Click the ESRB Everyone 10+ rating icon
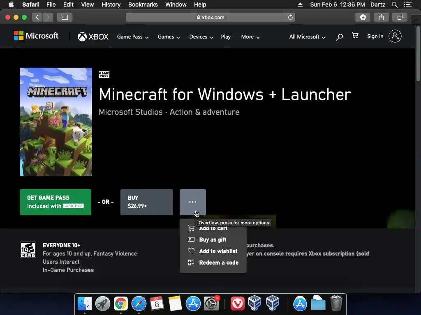The height and width of the screenshot is (315, 421). (28, 250)
